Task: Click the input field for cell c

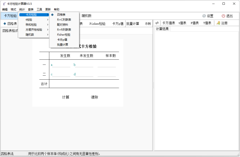Action: (61, 74)
